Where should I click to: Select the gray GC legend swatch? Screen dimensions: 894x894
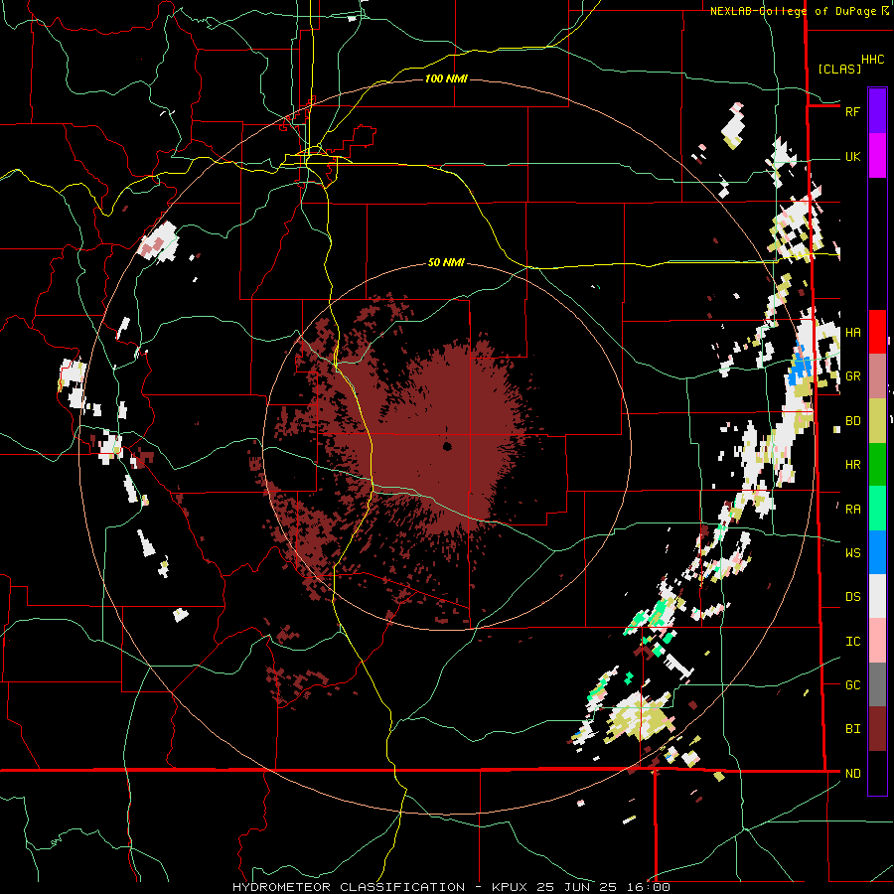click(877, 684)
